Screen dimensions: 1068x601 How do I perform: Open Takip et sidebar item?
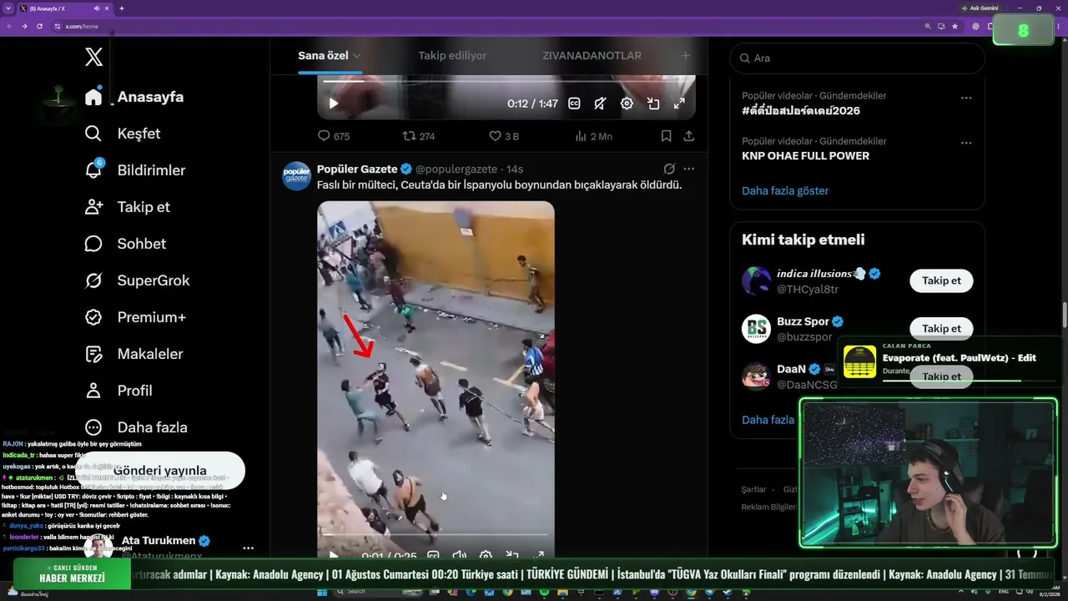coord(126,207)
